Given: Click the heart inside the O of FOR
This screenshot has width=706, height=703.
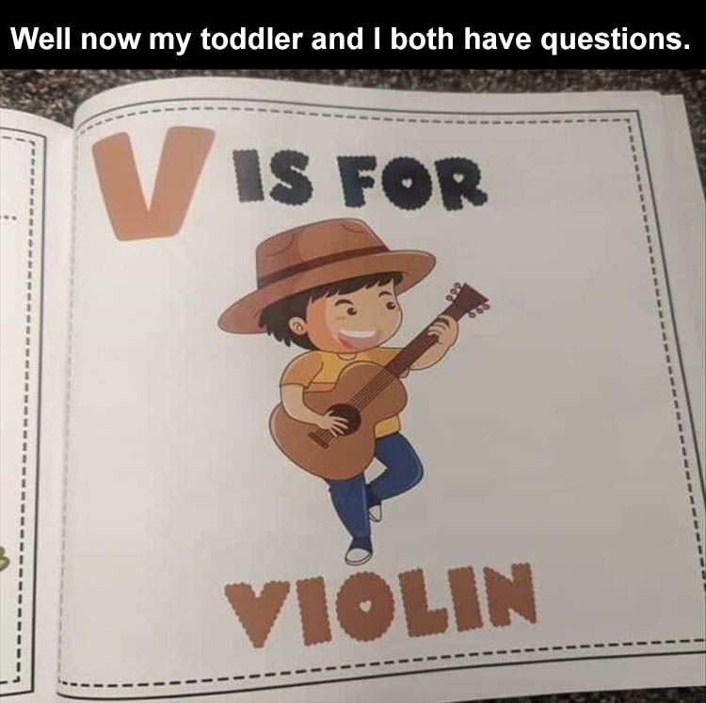Looking at the screenshot, I should tap(407, 184).
